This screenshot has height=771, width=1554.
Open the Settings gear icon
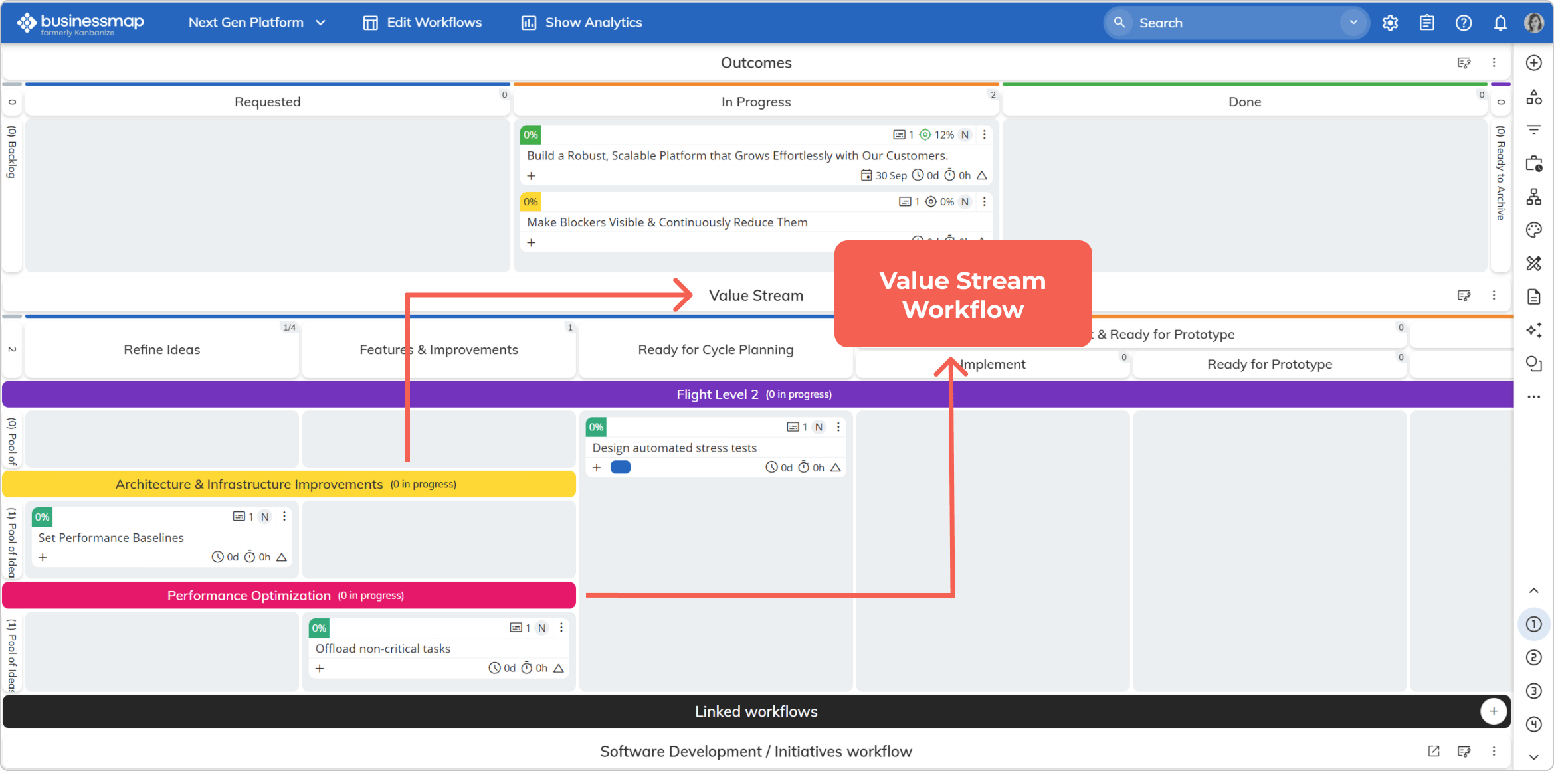click(x=1390, y=22)
